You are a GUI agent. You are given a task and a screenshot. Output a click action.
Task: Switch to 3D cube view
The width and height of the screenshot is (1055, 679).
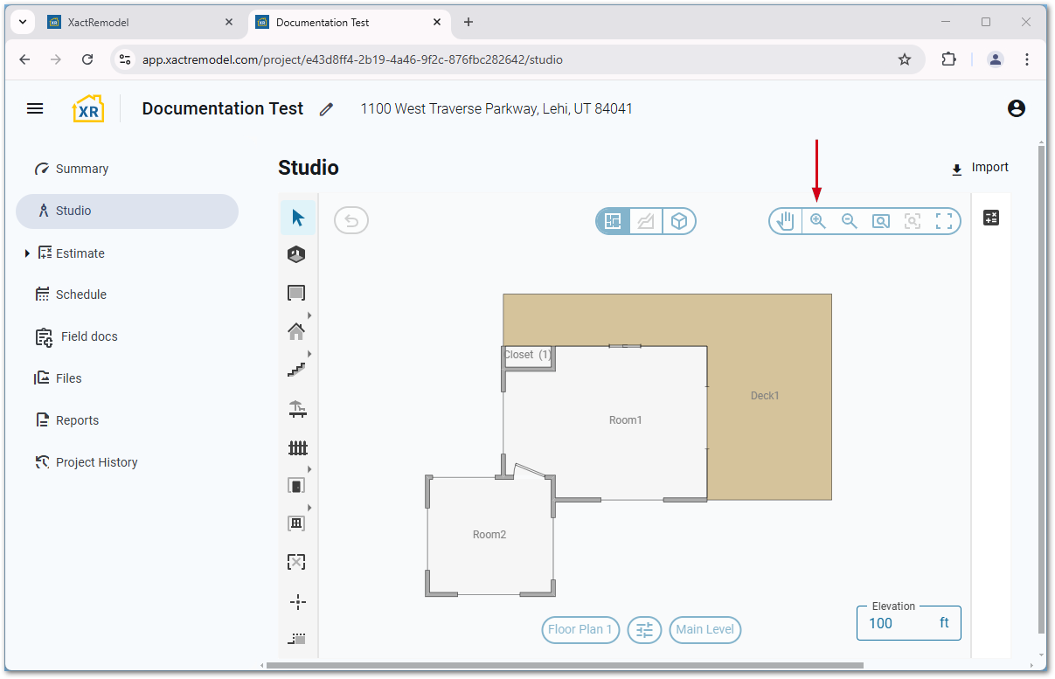coord(679,221)
